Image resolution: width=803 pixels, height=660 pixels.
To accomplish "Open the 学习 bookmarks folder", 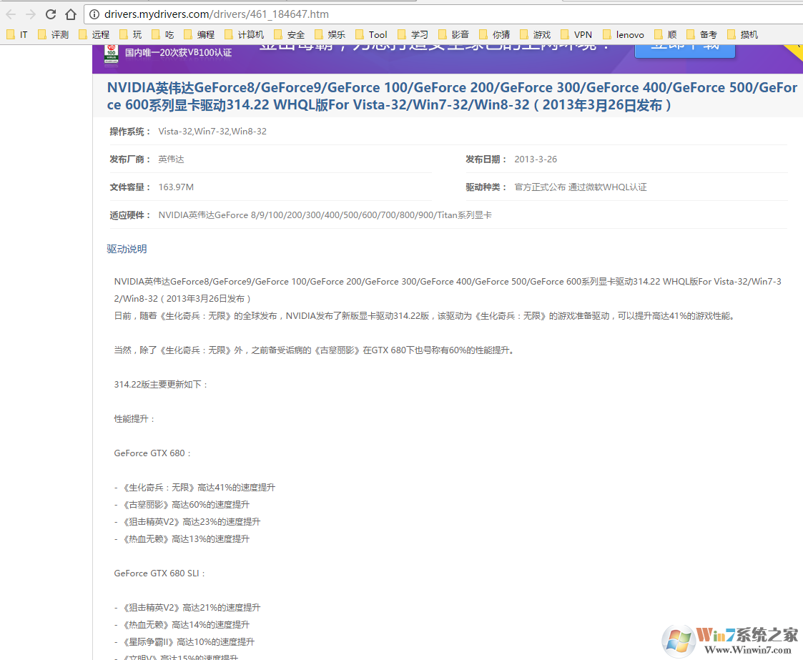I will [413, 34].
